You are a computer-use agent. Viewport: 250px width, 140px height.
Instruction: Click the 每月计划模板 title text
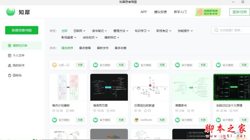pos(61,106)
